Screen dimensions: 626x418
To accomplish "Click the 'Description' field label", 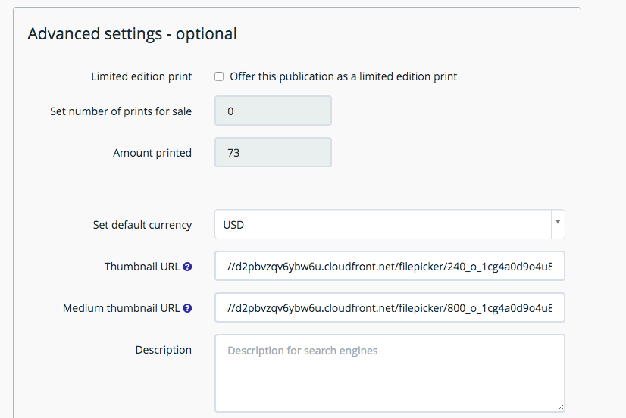I will pos(164,350).
